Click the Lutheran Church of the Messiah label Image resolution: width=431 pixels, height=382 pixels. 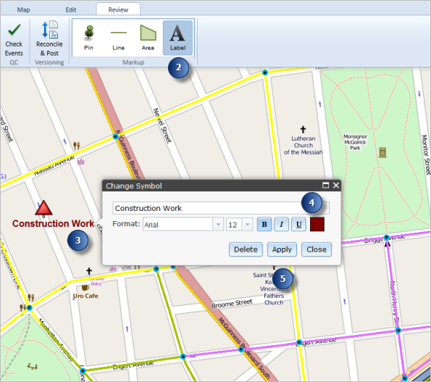point(304,145)
